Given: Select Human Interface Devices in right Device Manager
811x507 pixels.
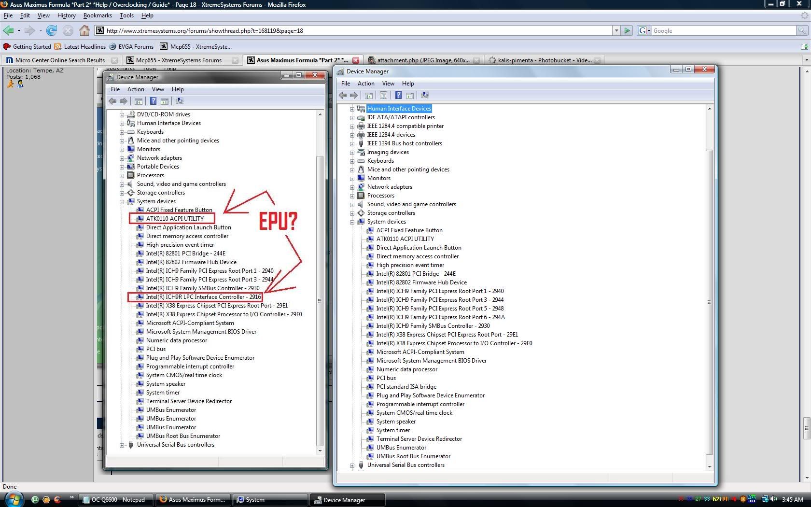Looking at the screenshot, I should pyautogui.click(x=399, y=109).
